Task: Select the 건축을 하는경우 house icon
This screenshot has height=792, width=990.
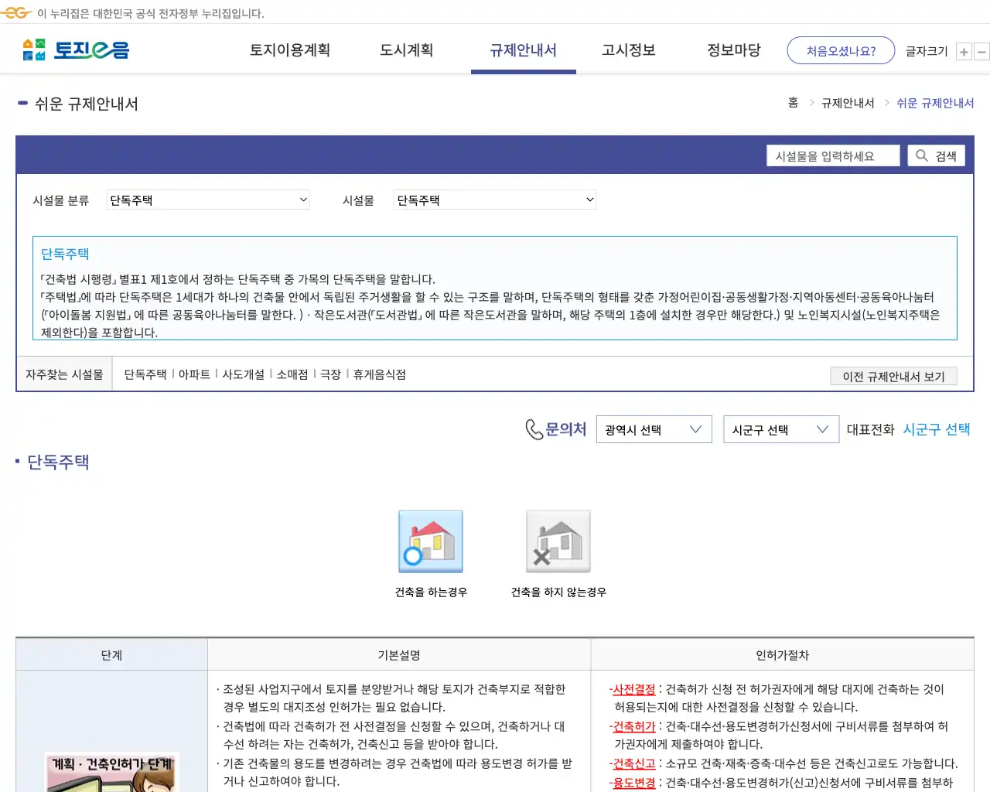Action: point(430,541)
